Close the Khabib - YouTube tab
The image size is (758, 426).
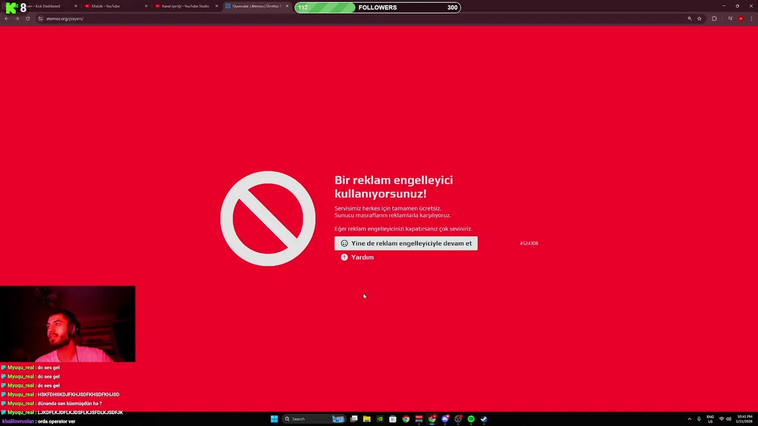(146, 6)
